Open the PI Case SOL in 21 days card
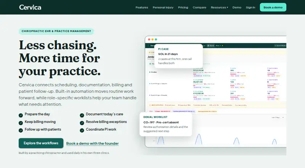305x168 pixels. click(178, 56)
